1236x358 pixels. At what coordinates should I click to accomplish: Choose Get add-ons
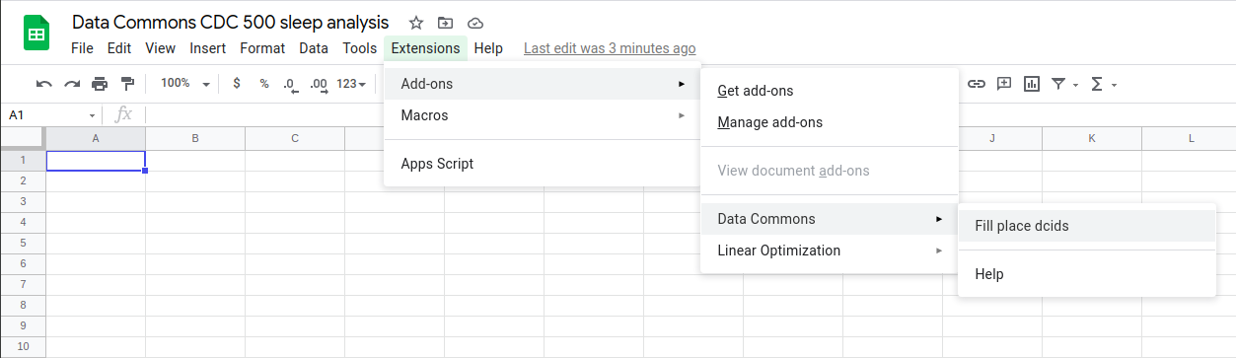point(829,91)
